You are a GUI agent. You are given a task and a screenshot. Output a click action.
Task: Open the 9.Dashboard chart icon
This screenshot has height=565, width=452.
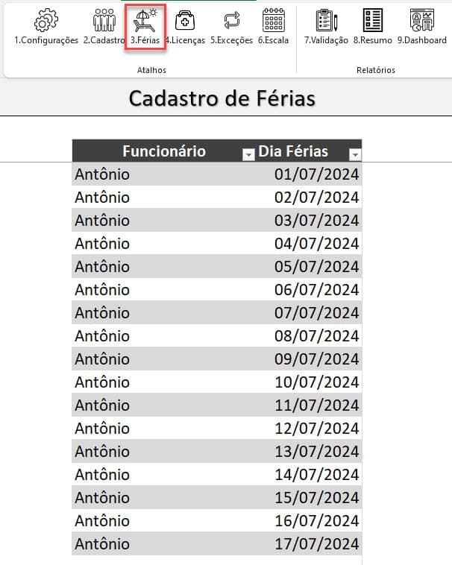pos(421,21)
